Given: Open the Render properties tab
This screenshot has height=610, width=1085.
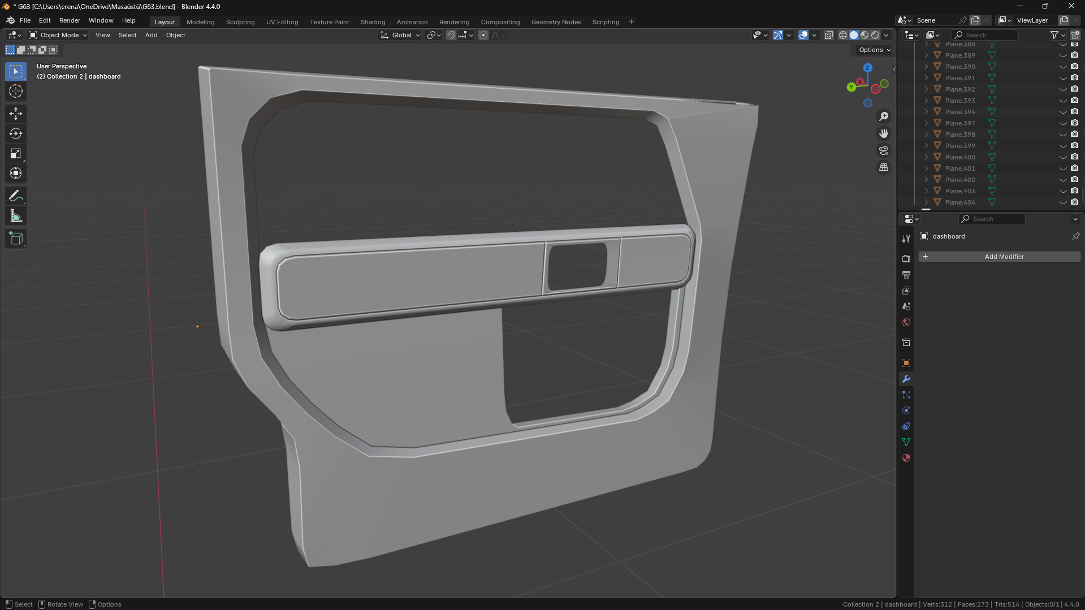Looking at the screenshot, I should point(906,259).
